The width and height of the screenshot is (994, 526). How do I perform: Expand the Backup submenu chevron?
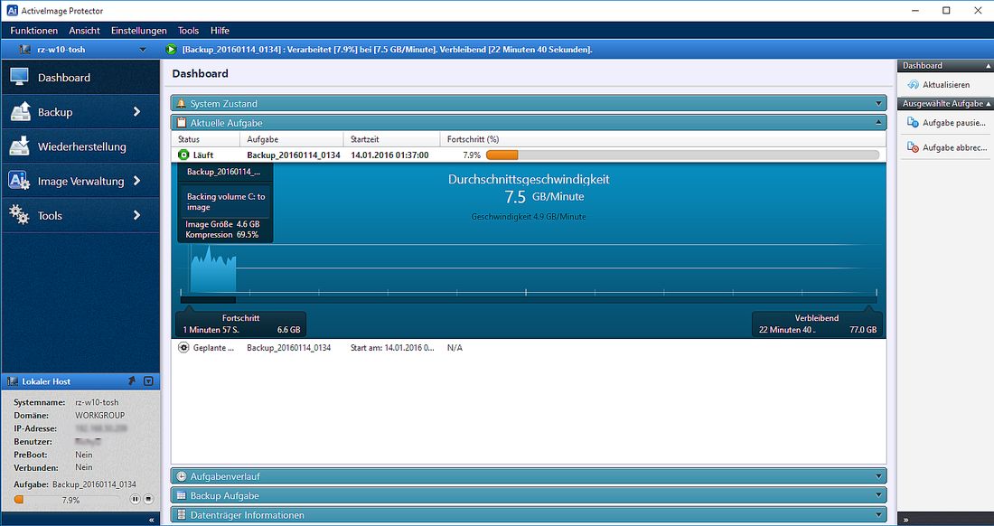[136, 111]
